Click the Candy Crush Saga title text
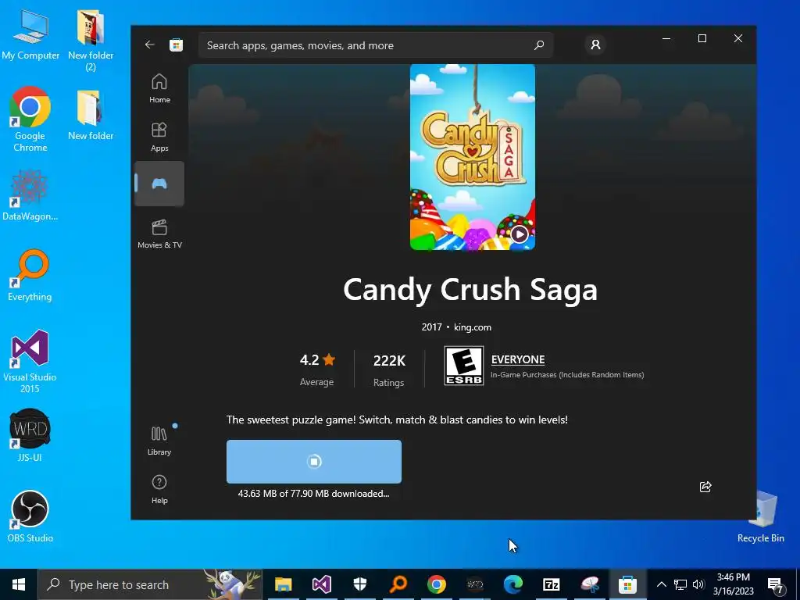Image resolution: width=800 pixels, height=600 pixels. [x=470, y=289]
